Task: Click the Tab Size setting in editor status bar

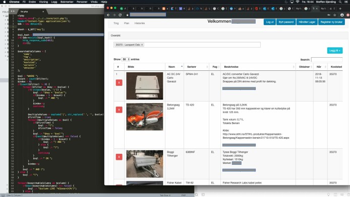Action: click(165, 195)
